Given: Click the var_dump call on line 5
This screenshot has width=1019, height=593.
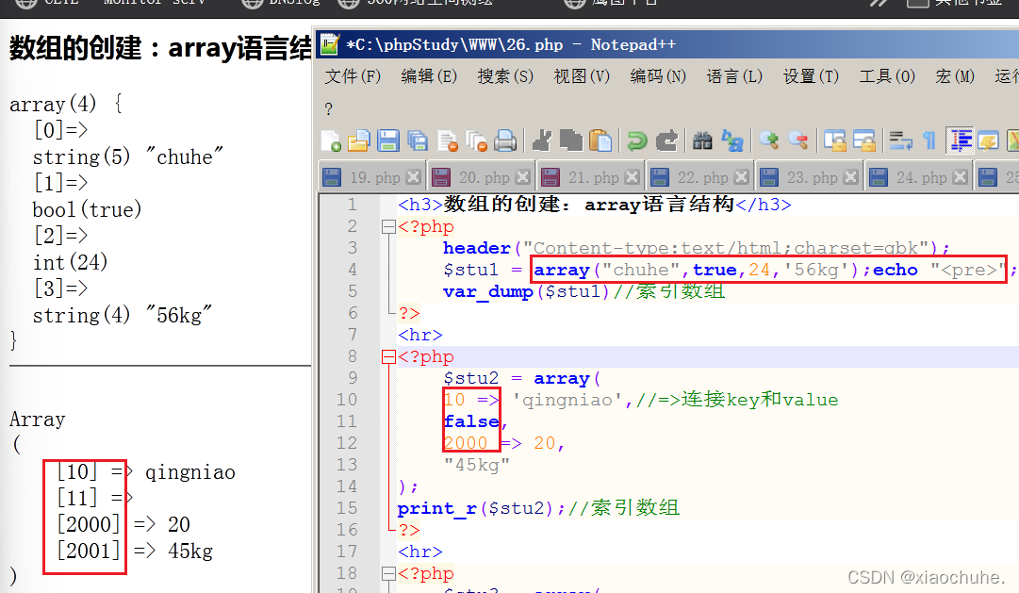Looking at the screenshot, I should coord(488,291).
